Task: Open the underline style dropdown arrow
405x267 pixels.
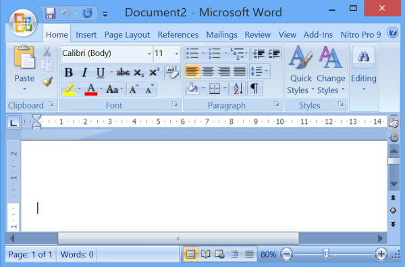Action: (111, 72)
